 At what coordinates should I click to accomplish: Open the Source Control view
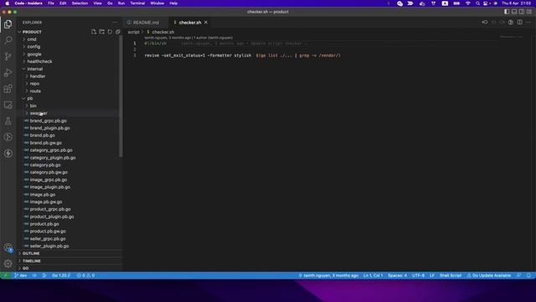pyautogui.click(x=8, y=56)
